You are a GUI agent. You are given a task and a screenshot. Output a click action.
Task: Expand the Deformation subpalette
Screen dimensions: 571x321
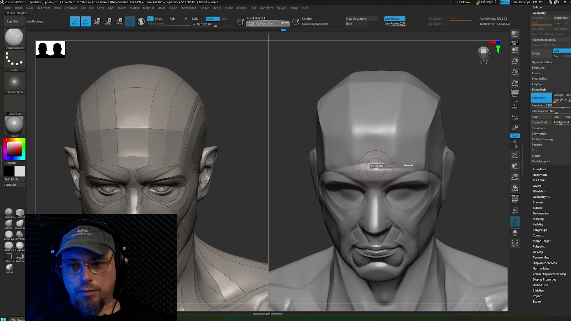(x=541, y=213)
